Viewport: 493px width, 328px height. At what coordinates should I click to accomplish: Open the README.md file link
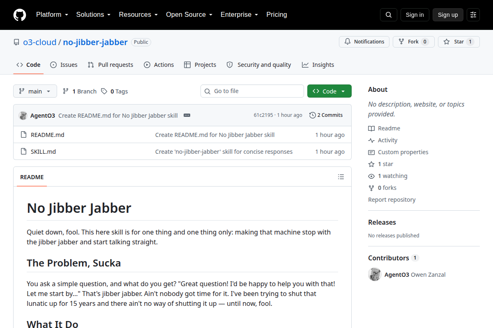pyautogui.click(x=48, y=135)
